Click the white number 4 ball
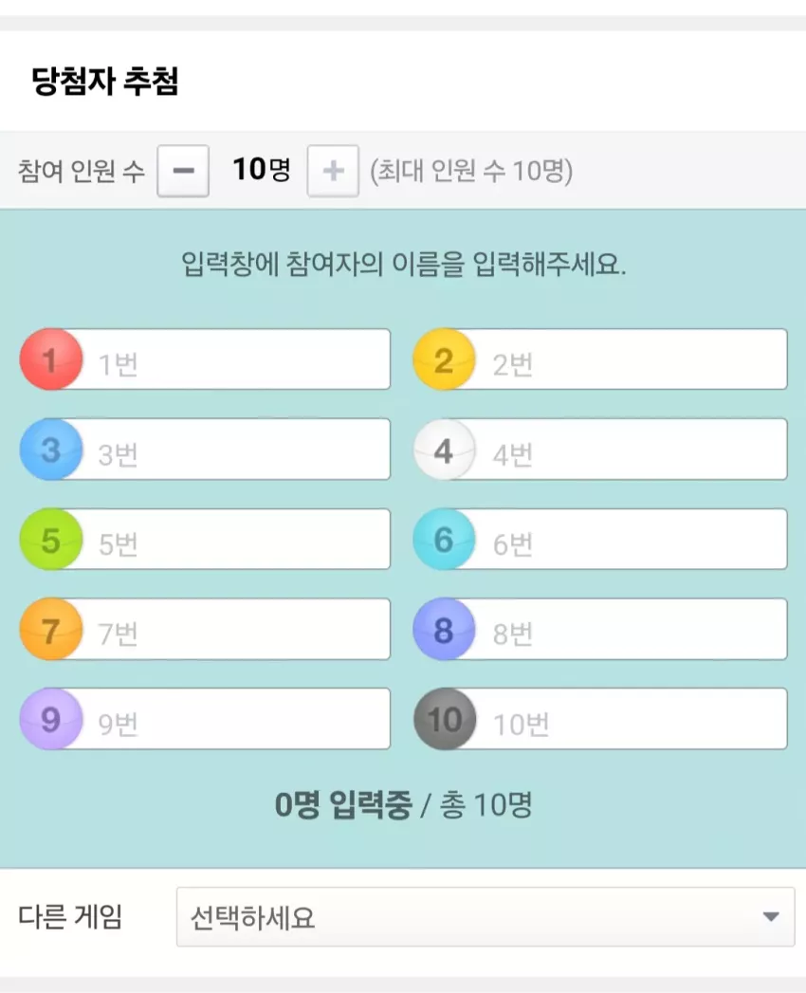The height and width of the screenshot is (993, 806). tap(445, 449)
